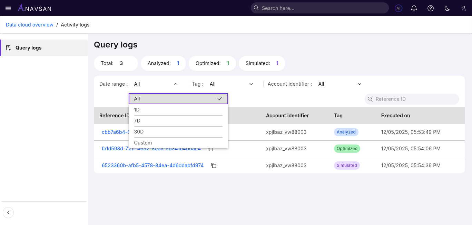This screenshot has width=472, height=225.
Task: Collapse the sidebar with left chevron button
Action: coord(8,213)
